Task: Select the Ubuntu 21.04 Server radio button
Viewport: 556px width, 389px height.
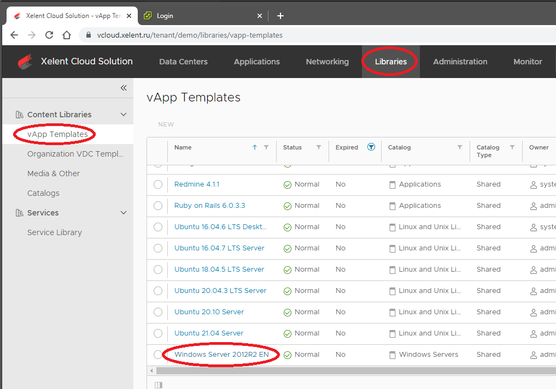Action: tap(158, 333)
